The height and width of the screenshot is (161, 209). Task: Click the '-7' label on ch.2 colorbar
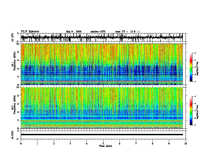click(195, 125)
